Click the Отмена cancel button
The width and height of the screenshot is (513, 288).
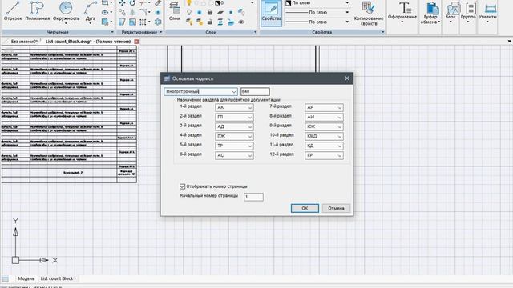[336, 208]
